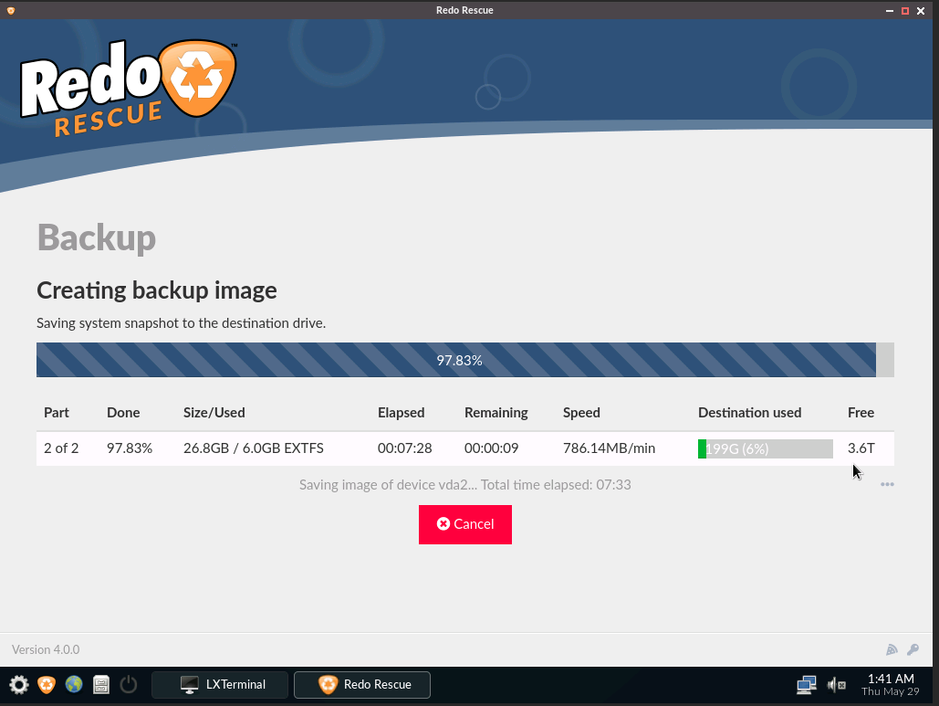Open the settings gear in the taskbar
Screen dimensions: 939x706
[19, 684]
